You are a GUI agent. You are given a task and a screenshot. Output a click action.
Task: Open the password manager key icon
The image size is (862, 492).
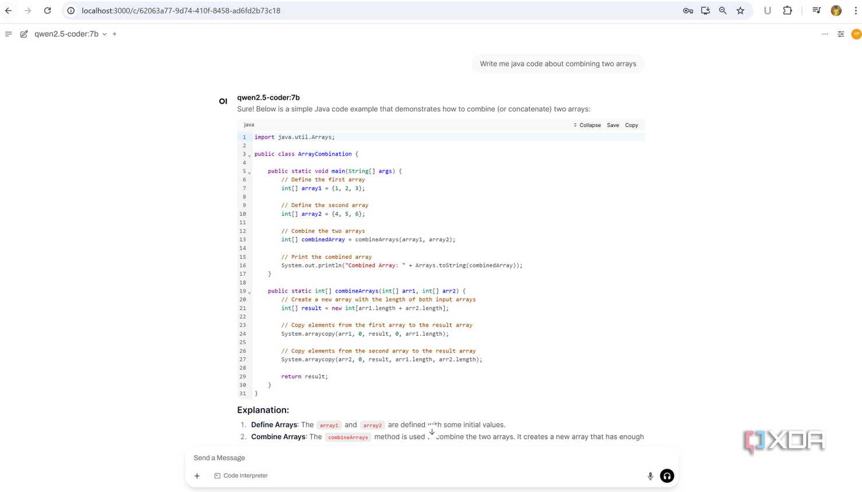[688, 10]
